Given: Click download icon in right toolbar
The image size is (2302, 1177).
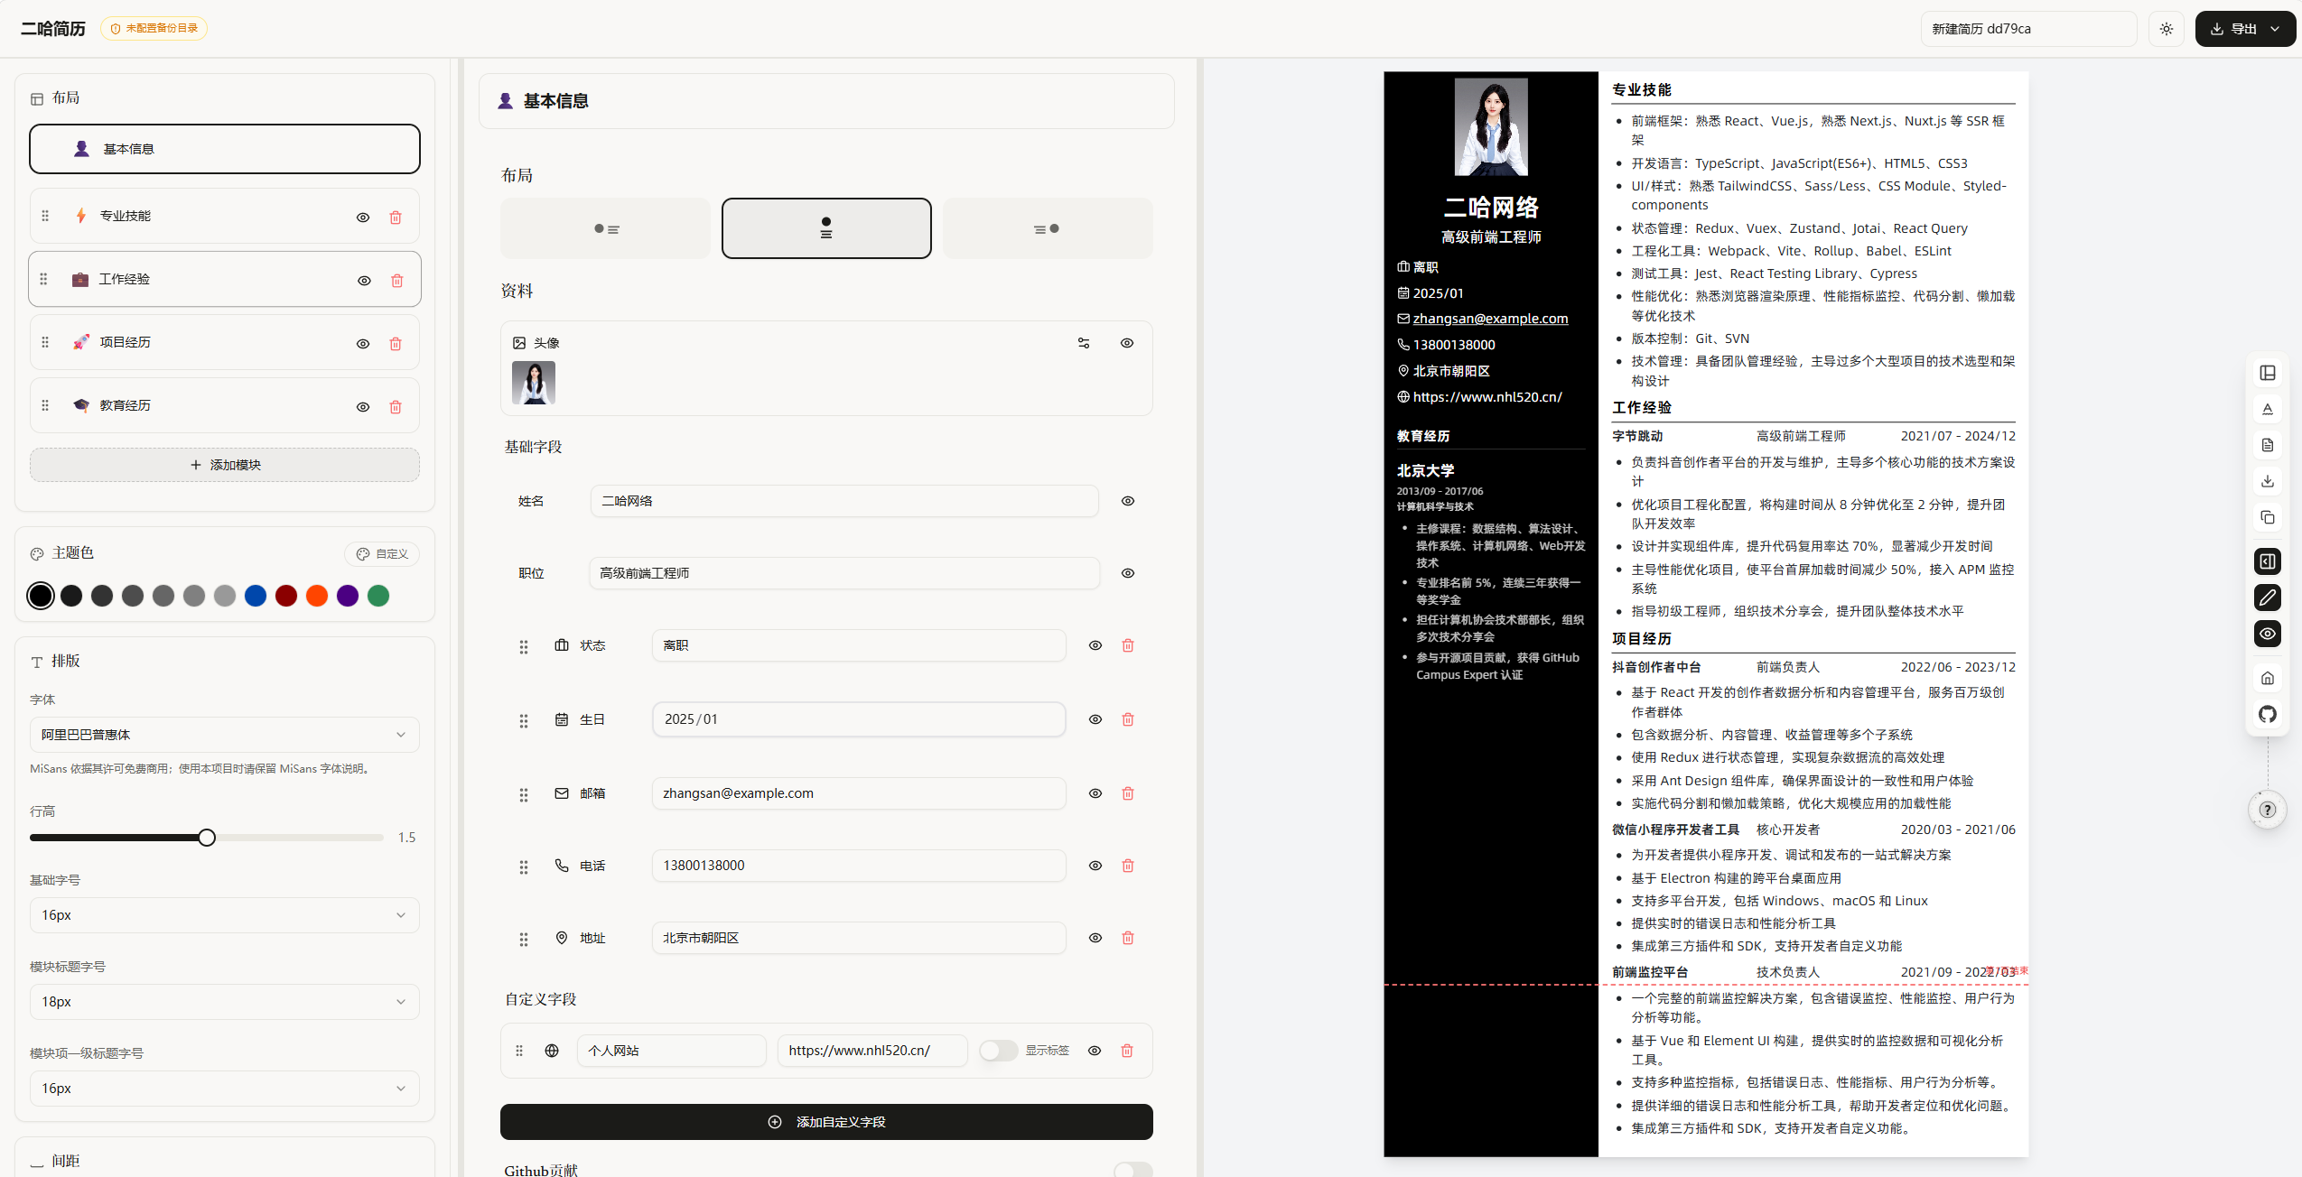Looking at the screenshot, I should 2268,481.
